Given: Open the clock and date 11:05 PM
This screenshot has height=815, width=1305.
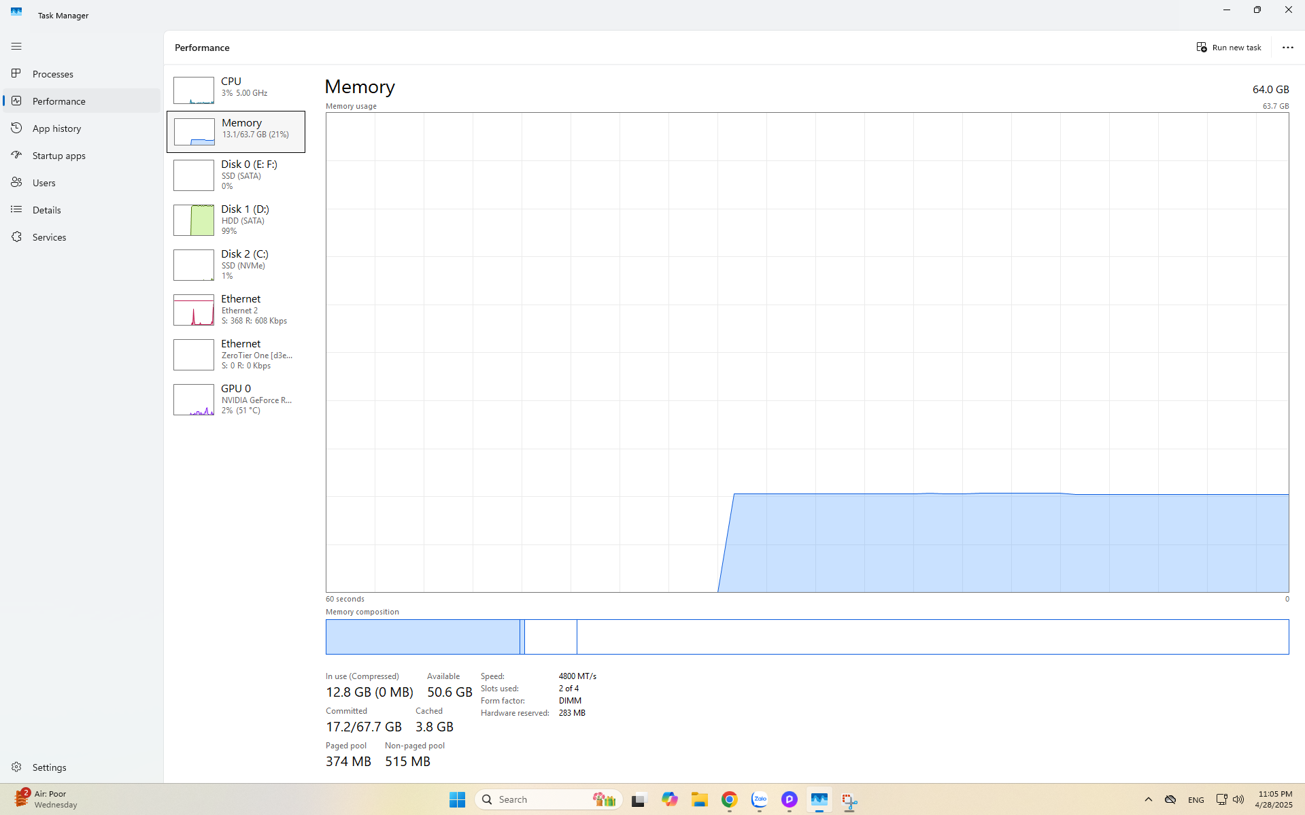Looking at the screenshot, I should pyautogui.click(x=1274, y=799).
